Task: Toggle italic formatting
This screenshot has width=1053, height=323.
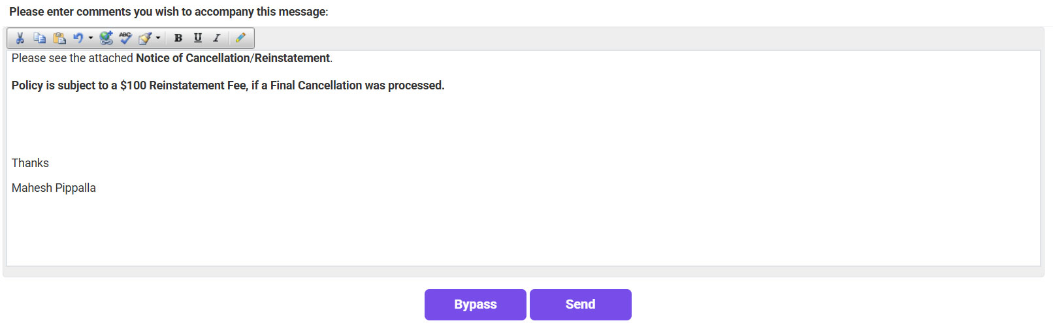Action: [x=217, y=38]
